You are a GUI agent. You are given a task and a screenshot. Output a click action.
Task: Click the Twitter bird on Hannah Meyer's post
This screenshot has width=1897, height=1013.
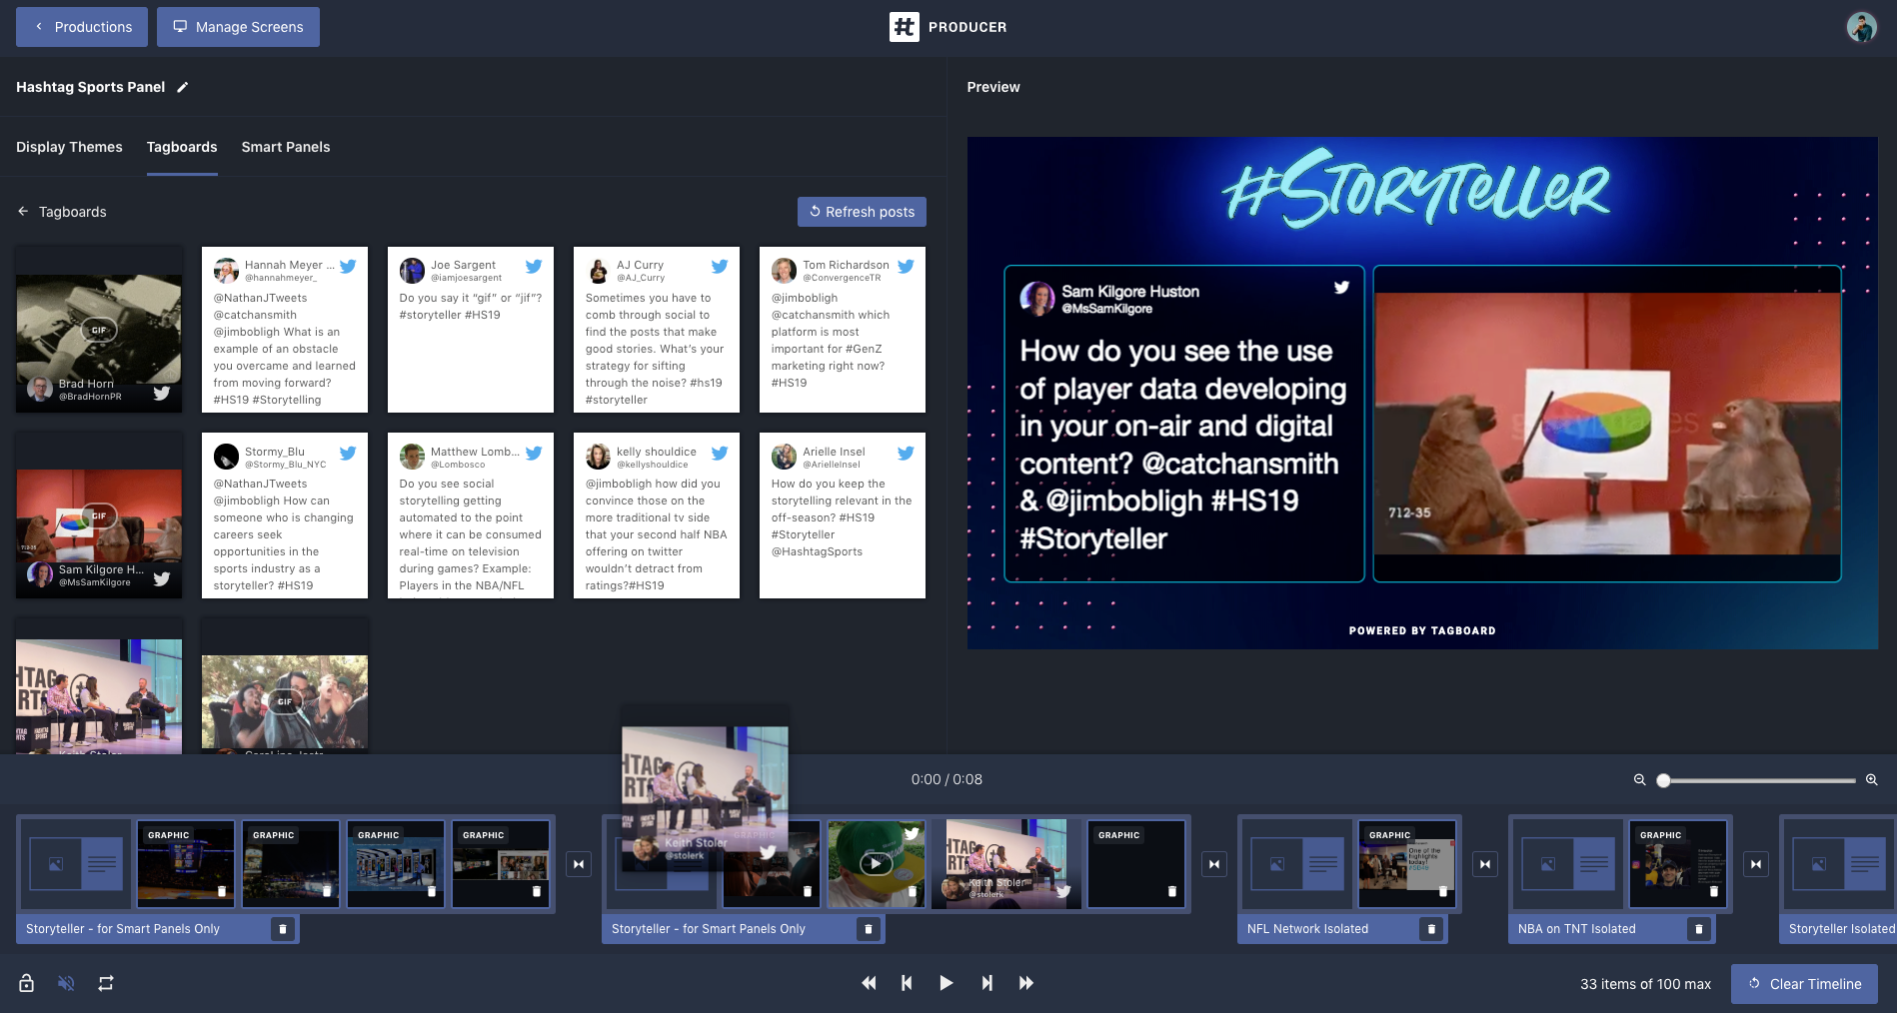coord(348,266)
